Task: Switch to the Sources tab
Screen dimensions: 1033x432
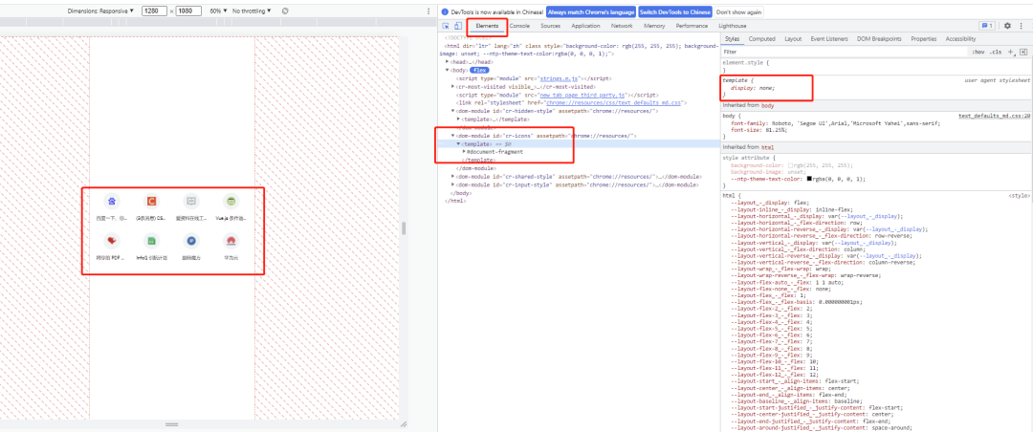Action: 551,26
